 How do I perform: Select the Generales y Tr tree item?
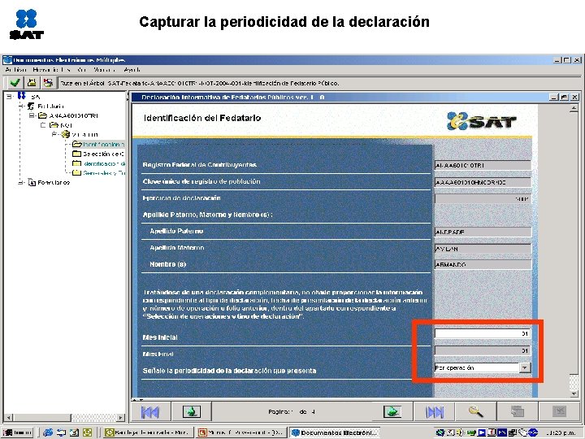coord(104,173)
